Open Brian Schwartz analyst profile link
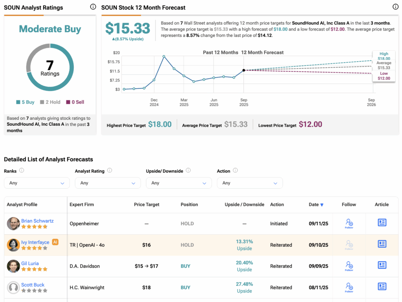 pos(37,221)
